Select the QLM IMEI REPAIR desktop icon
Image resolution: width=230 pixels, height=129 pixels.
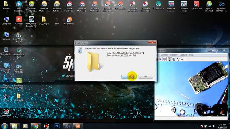pos(222,6)
